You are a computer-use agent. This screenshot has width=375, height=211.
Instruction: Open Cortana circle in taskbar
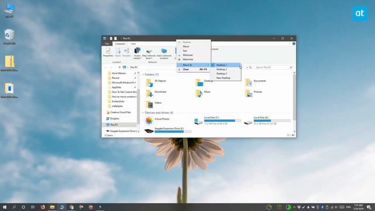pos(23,207)
